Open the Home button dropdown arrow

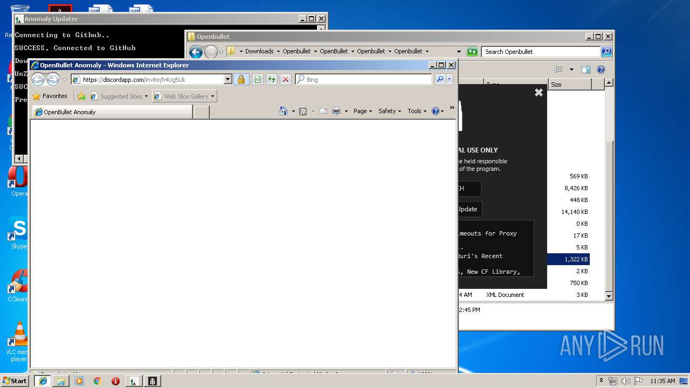click(293, 112)
